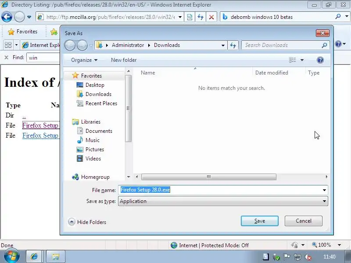The image size is (351, 263).
Task: Open Downloads in the navigation pane
Action: (98, 94)
